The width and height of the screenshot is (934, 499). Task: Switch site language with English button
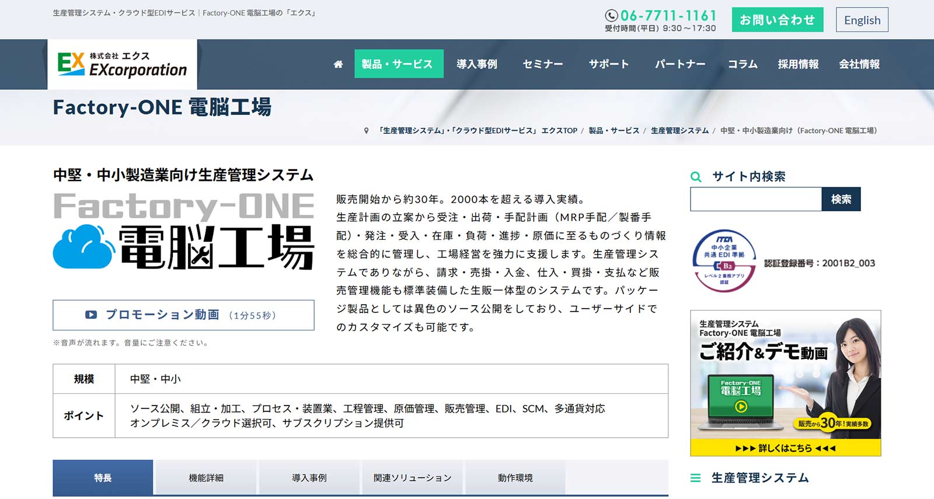(862, 20)
